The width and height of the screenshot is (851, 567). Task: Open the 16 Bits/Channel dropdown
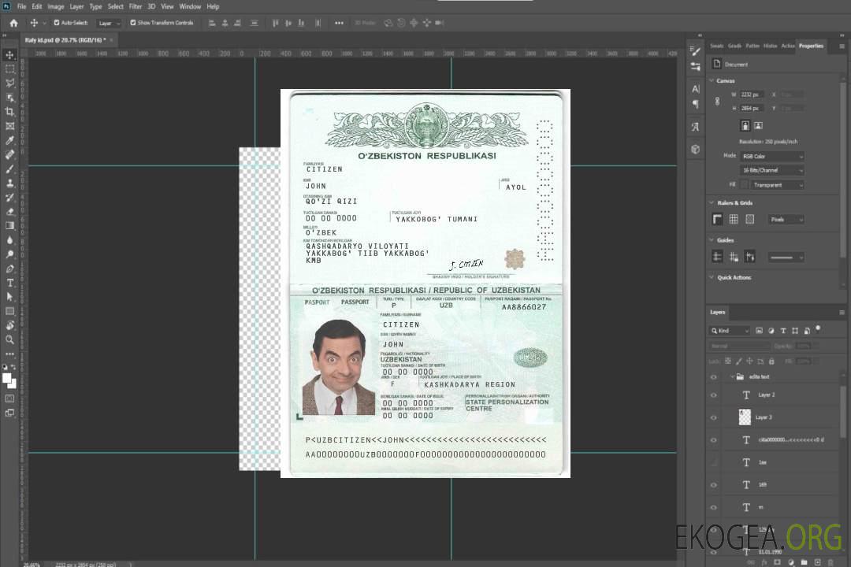coord(771,170)
